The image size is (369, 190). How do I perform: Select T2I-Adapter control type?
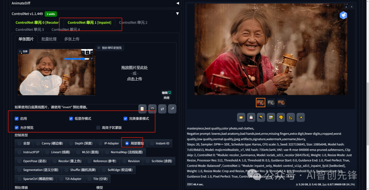click(71, 179)
